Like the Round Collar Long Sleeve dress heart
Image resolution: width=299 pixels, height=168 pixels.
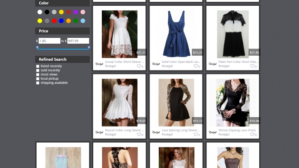[139, 134]
